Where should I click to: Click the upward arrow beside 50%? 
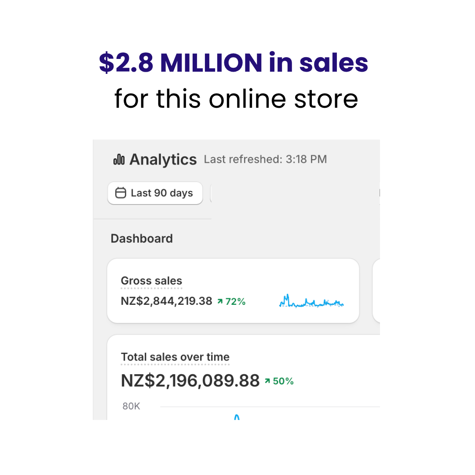[x=268, y=381]
